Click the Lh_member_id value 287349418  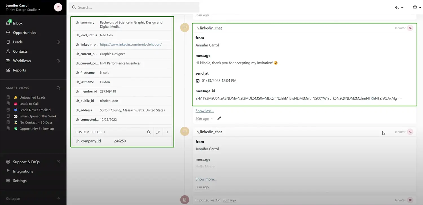[x=108, y=92]
